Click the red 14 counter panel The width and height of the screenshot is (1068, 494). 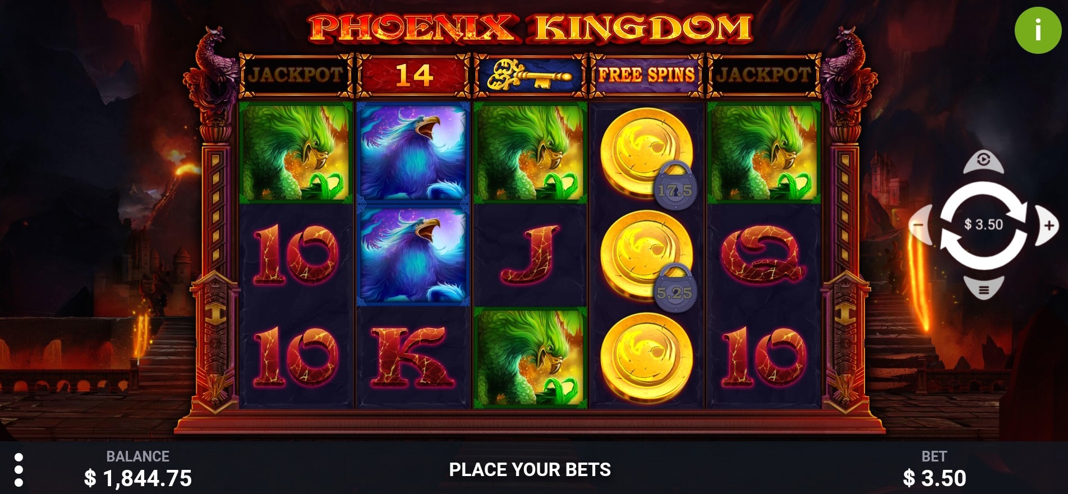point(413,75)
